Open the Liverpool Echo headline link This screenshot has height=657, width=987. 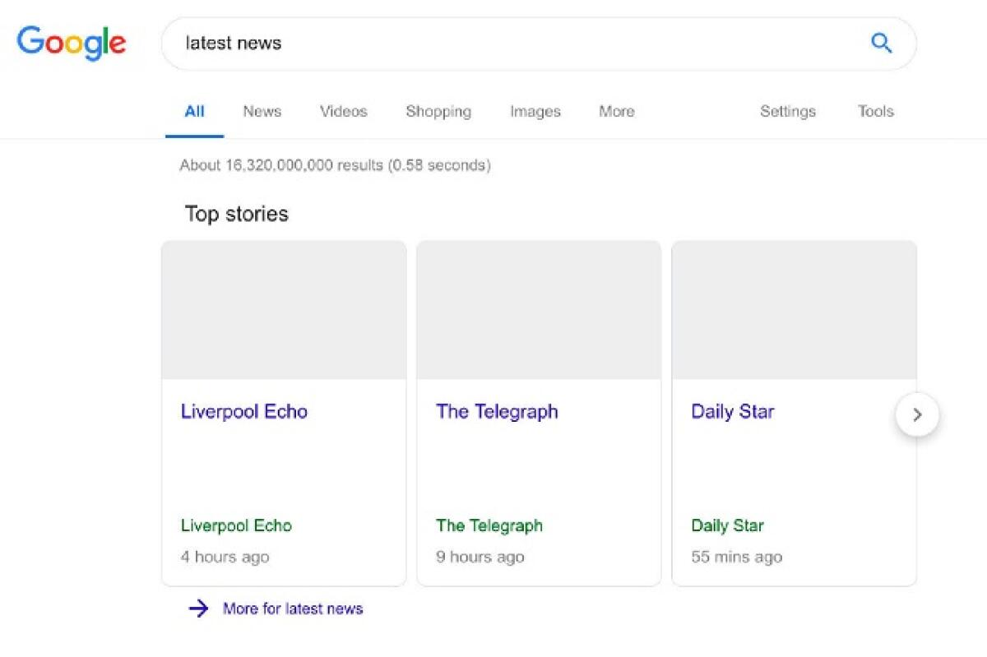(243, 412)
